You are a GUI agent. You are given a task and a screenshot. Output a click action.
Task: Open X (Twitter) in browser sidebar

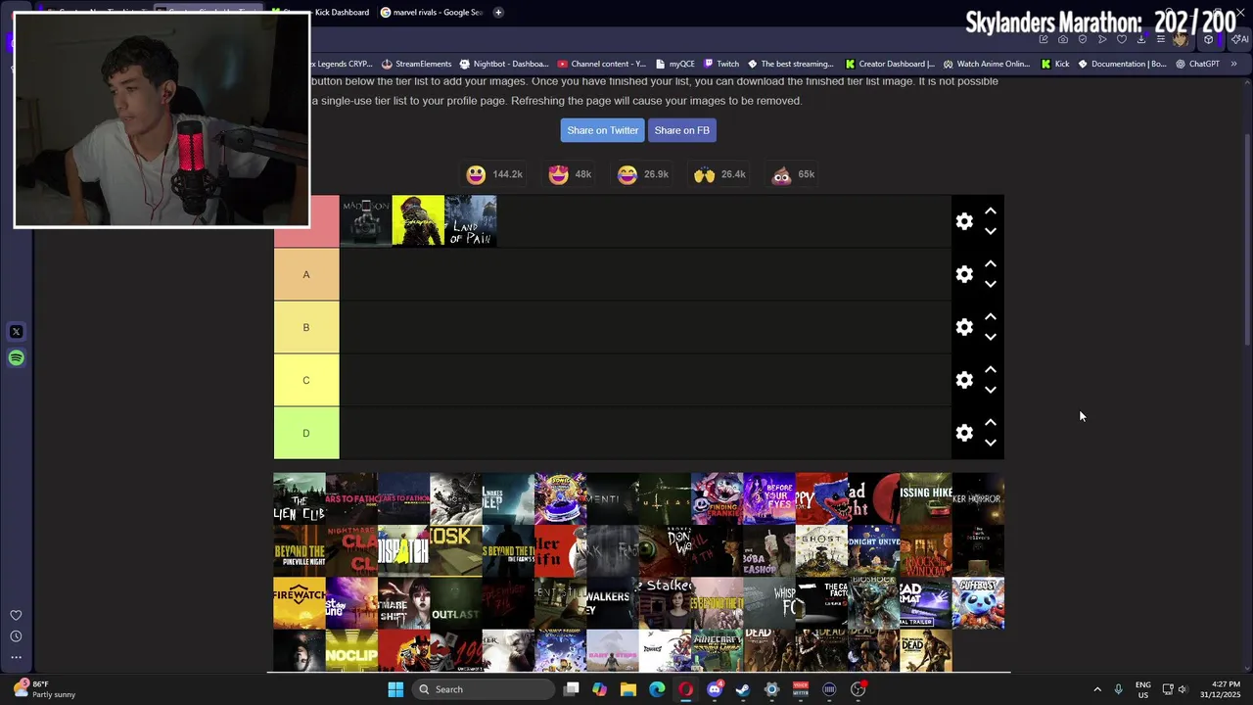pyautogui.click(x=16, y=332)
